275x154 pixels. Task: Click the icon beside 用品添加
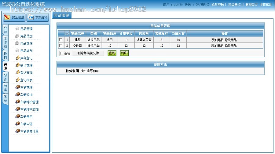(x=17, y=36)
